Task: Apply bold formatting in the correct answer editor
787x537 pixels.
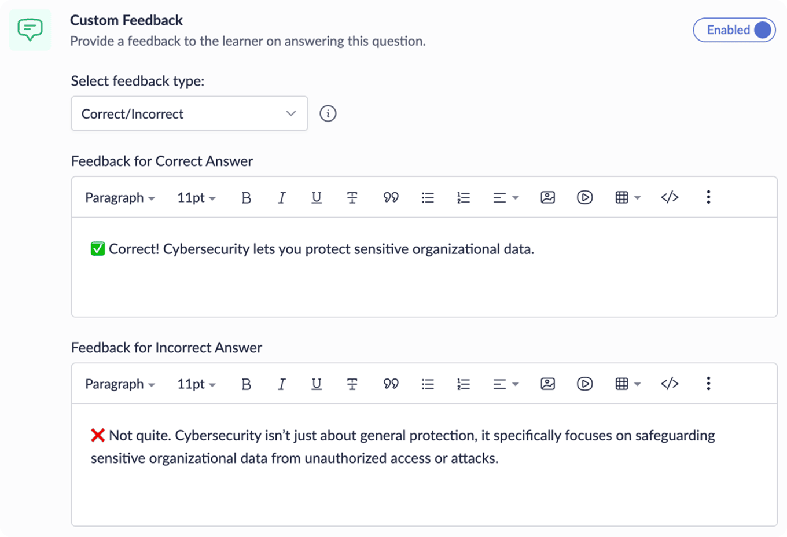Action: [x=246, y=197]
